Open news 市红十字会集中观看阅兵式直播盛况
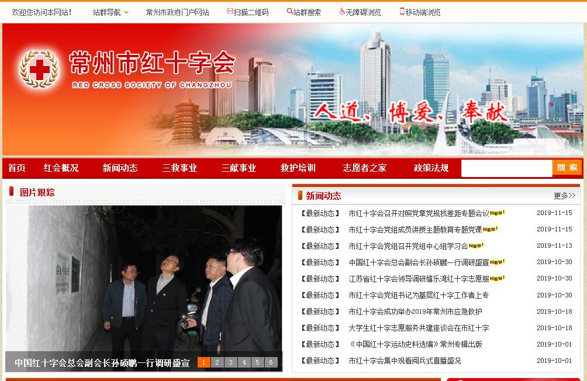The height and width of the screenshot is (381, 587). [x=405, y=361]
